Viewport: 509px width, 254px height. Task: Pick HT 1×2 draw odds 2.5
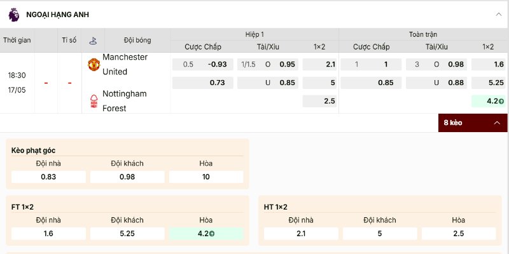pyautogui.click(x=459, y=234)
